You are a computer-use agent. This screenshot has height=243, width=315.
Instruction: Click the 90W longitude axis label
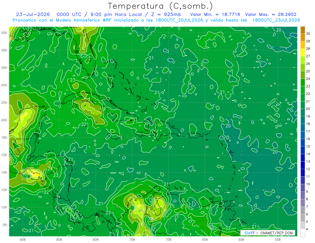tap(23, 239)
